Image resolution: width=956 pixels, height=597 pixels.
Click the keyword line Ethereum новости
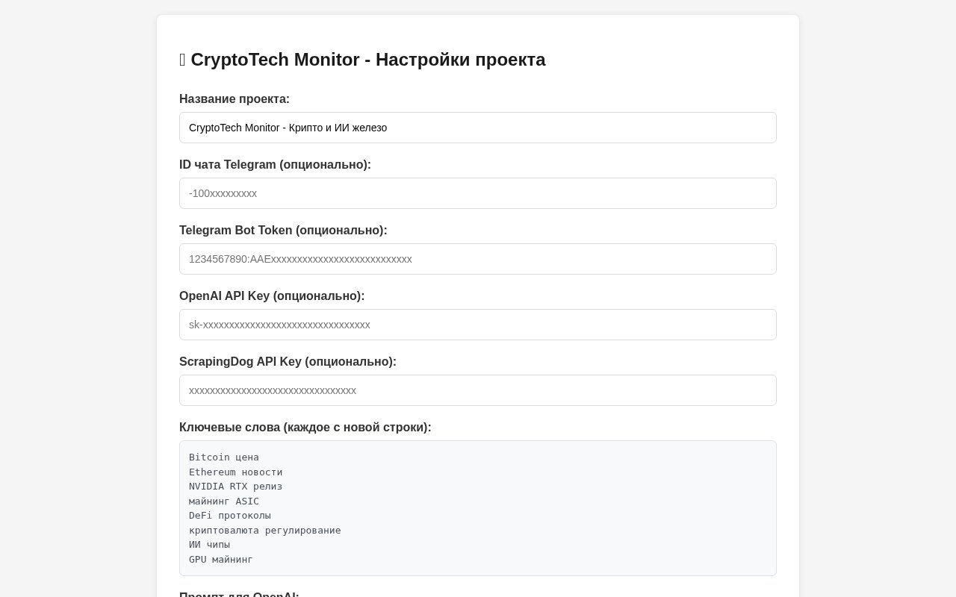pos(235,472)
